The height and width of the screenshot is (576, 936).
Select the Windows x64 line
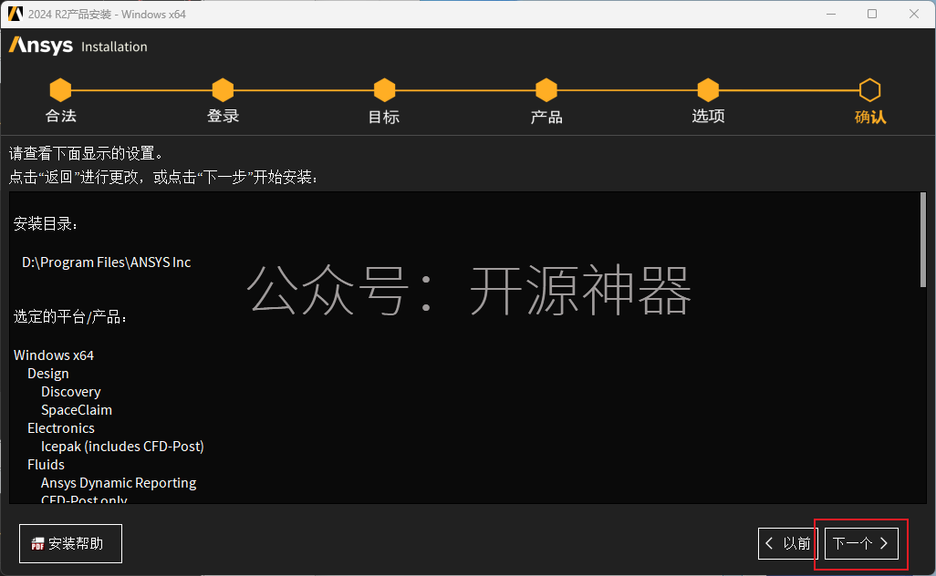(x=54, y=355)
